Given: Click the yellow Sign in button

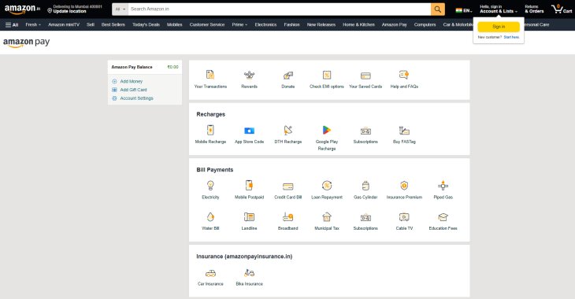Looking at the screenshot, I should click(x=499, y=27).
